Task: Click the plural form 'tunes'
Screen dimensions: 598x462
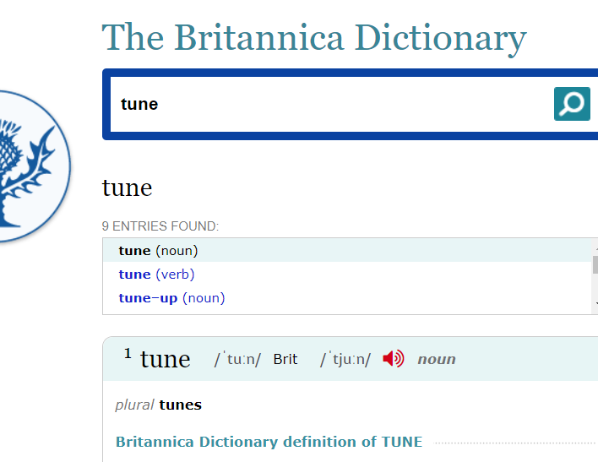Action: point(181,405)
